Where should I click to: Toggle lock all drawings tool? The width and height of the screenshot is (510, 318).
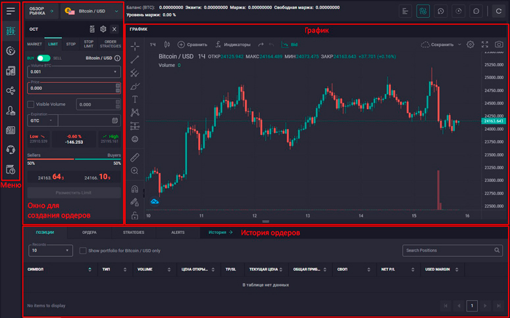coord(135,216)
